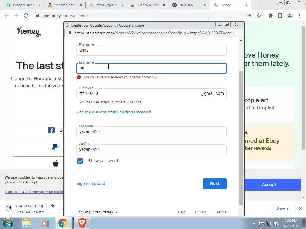Click the accounts.google.com popup address bar

tap(154, 33)
